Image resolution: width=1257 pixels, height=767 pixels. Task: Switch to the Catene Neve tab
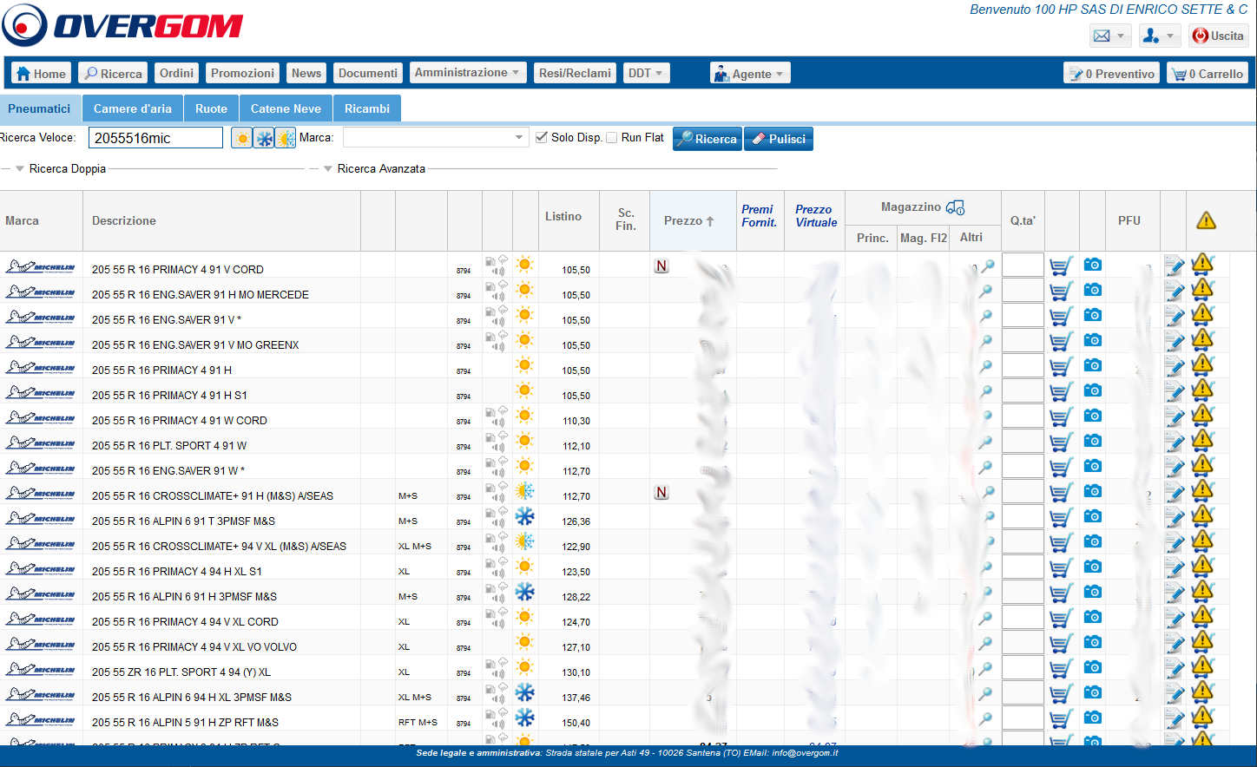pos(286,108)
